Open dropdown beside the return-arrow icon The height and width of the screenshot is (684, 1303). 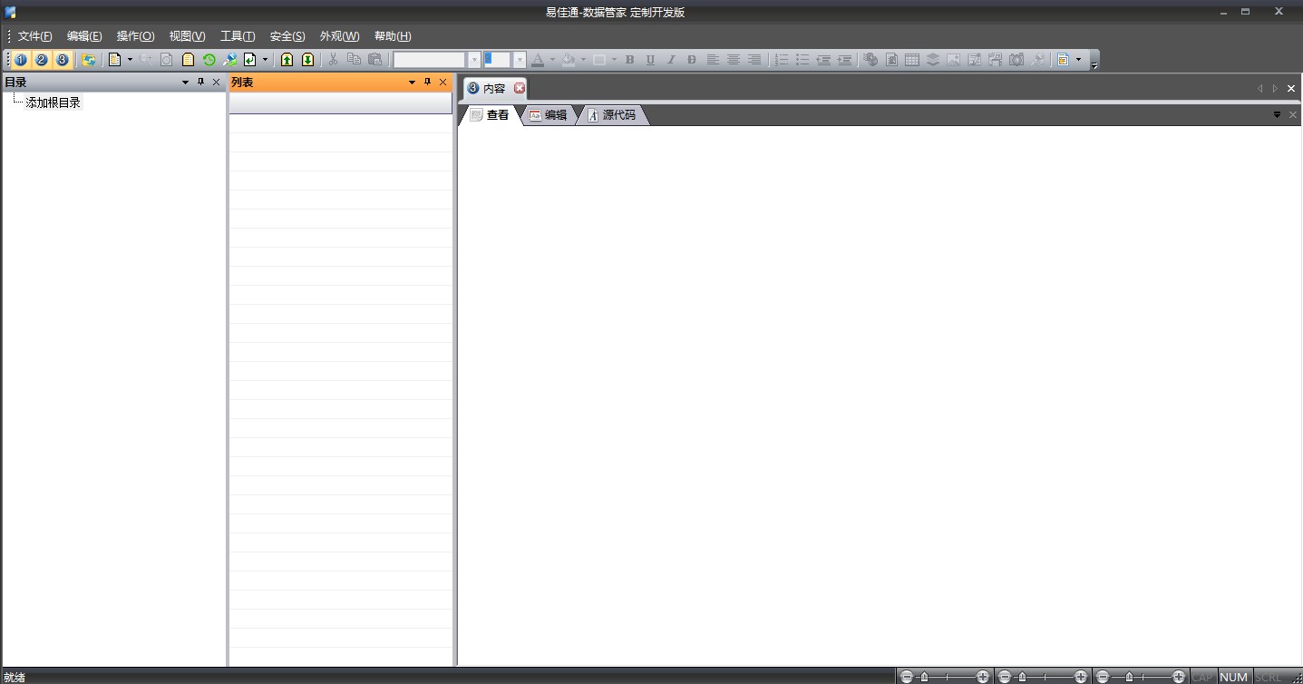(265, 60)
